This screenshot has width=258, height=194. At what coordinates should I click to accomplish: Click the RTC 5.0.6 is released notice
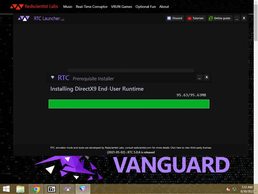131,152
